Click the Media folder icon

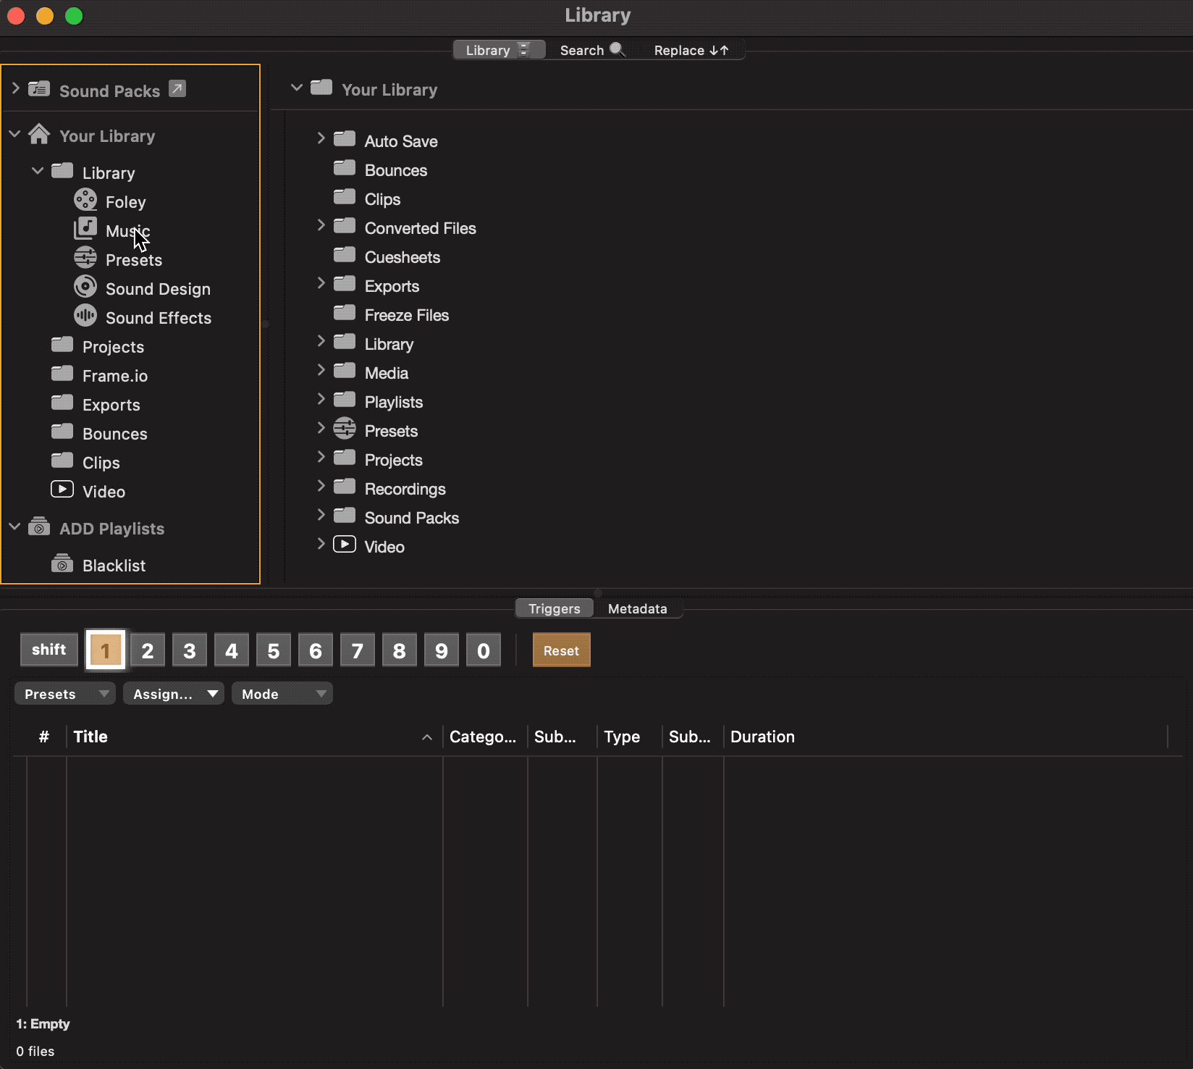click(345, 370)
